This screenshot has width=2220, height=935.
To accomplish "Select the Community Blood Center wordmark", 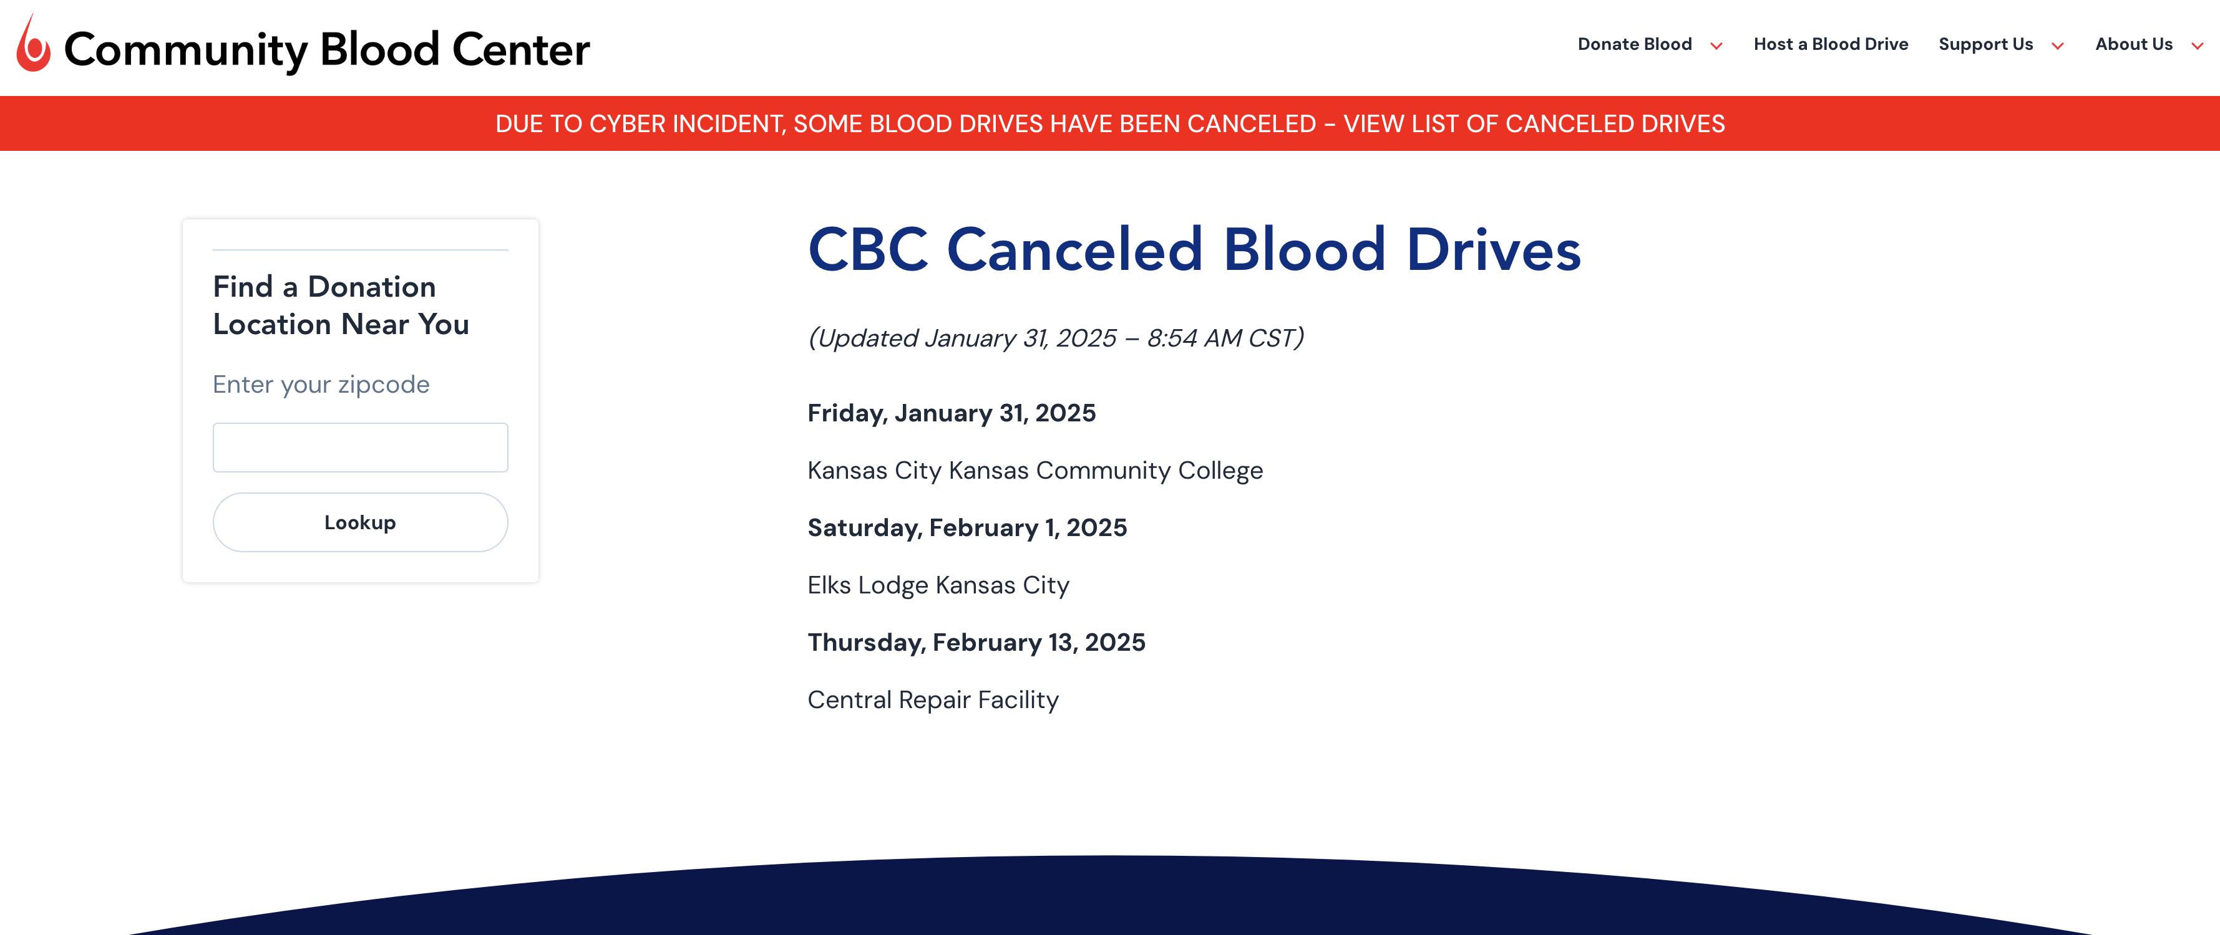I will [328, 49].
